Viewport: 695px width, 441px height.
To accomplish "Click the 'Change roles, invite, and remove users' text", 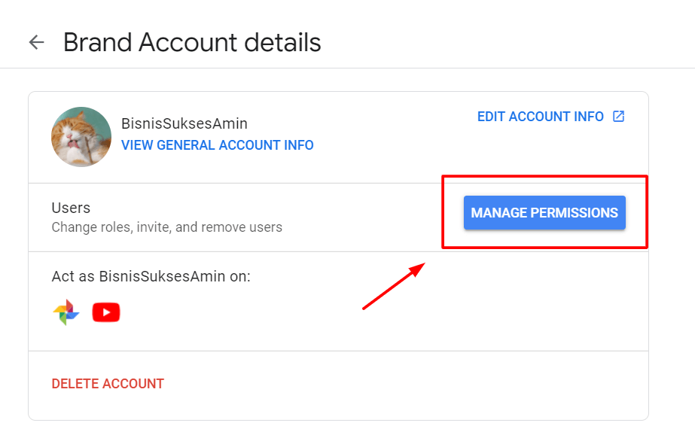I will click(x=166, y=227).
